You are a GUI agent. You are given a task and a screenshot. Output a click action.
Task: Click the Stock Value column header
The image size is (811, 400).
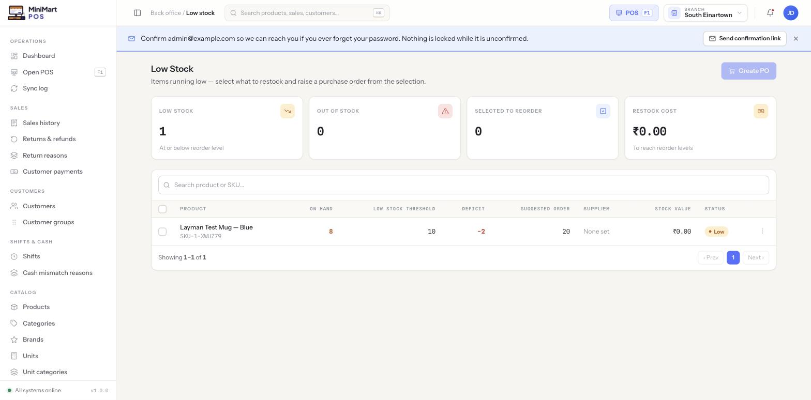coord(673,209)
